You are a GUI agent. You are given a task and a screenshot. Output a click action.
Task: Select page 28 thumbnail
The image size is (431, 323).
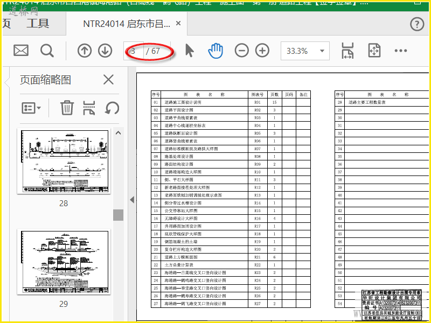64,161
